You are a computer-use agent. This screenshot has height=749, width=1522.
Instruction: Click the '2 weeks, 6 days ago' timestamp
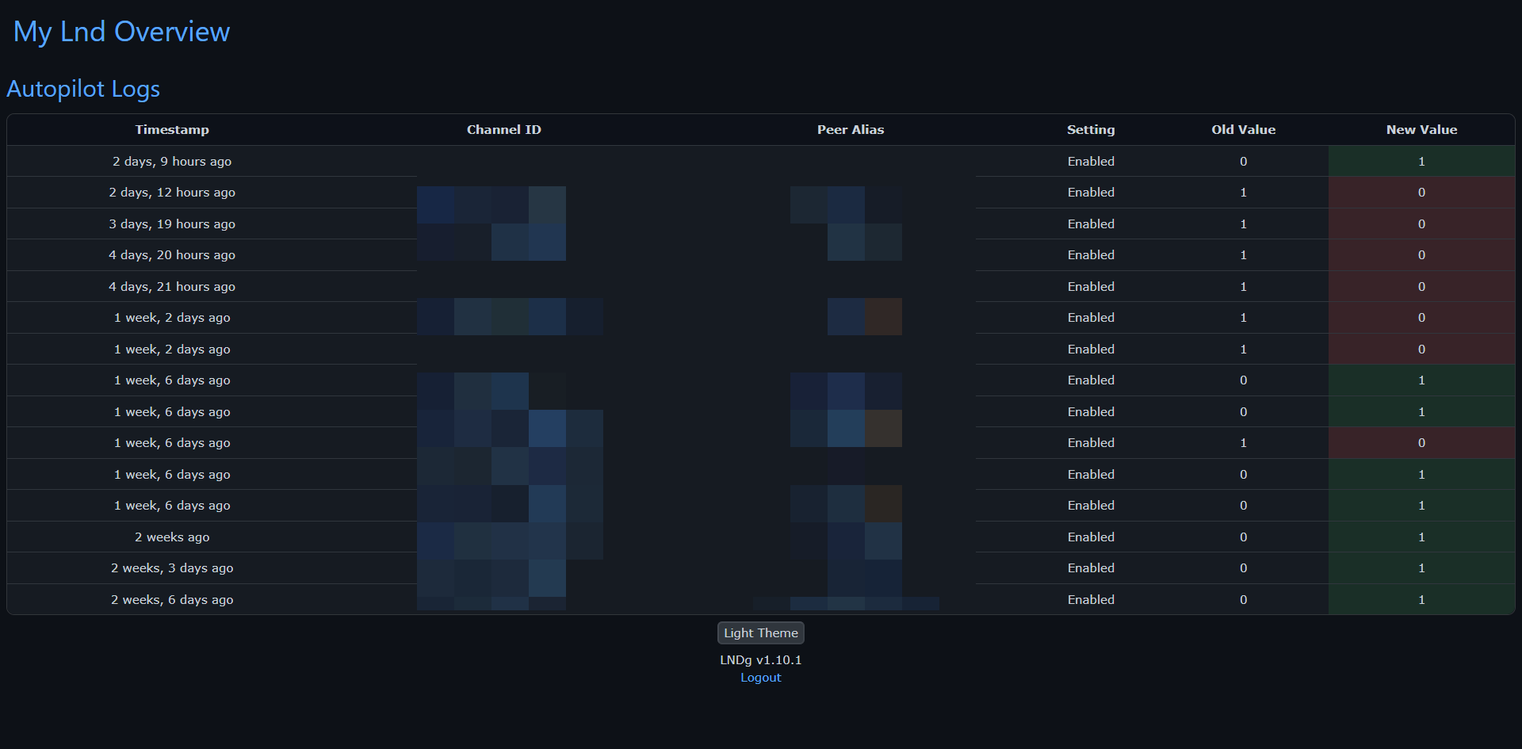click(x=172, y=600)
